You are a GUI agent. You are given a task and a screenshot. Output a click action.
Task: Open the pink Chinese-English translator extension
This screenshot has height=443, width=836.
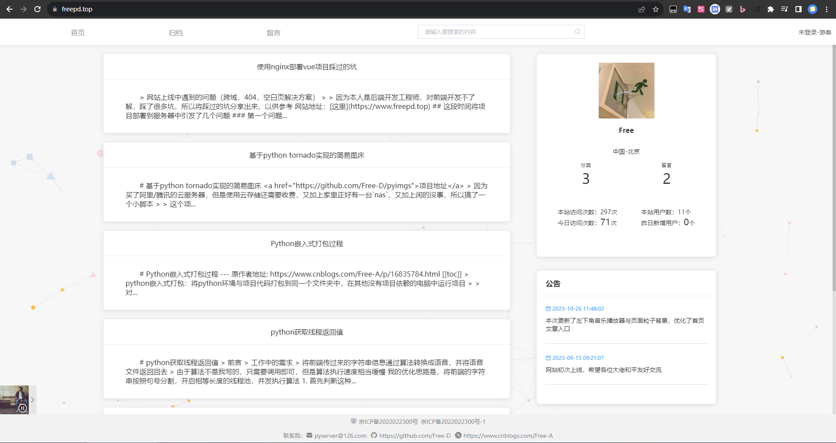pyautogui.click(x=701, y=9)
